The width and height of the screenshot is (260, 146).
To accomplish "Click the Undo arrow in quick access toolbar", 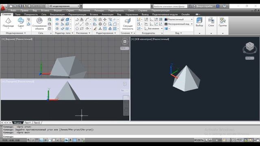I will [34, 6].
